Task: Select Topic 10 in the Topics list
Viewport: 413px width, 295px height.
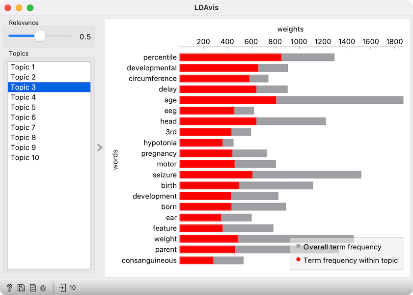Action: point(49,157)
